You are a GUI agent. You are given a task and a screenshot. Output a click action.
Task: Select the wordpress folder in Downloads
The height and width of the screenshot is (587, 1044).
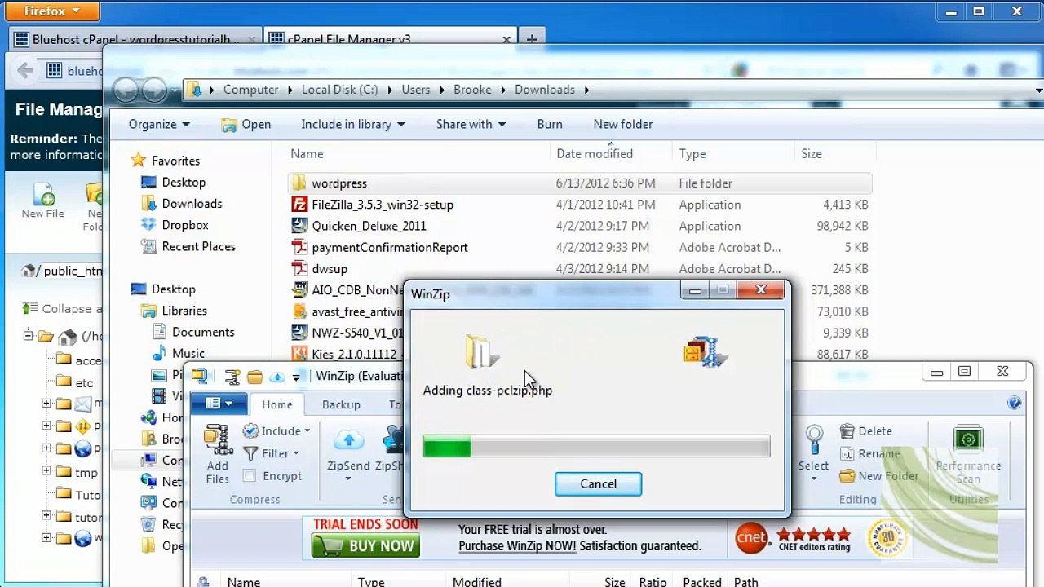tap(580, 183)
